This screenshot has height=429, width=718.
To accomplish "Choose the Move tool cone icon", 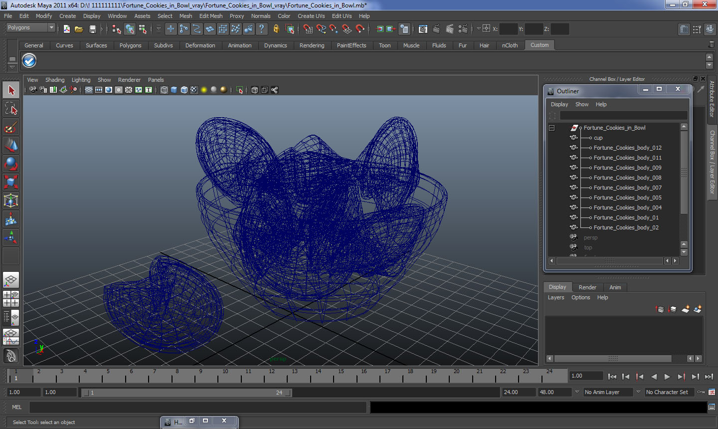I will (x=11, y=145).
